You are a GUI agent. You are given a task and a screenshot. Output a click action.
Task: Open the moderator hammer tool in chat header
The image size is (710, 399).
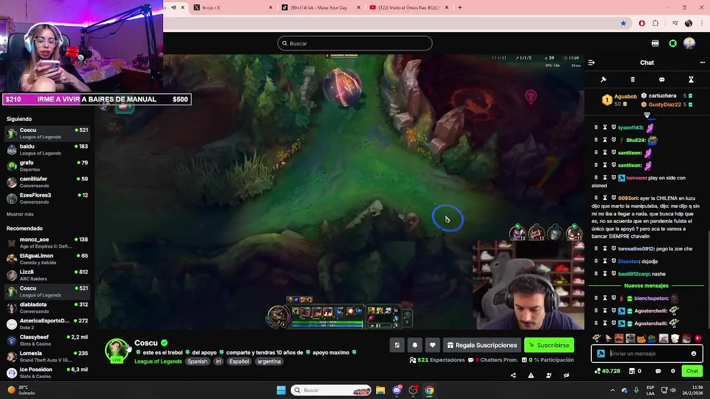(603, 80)
